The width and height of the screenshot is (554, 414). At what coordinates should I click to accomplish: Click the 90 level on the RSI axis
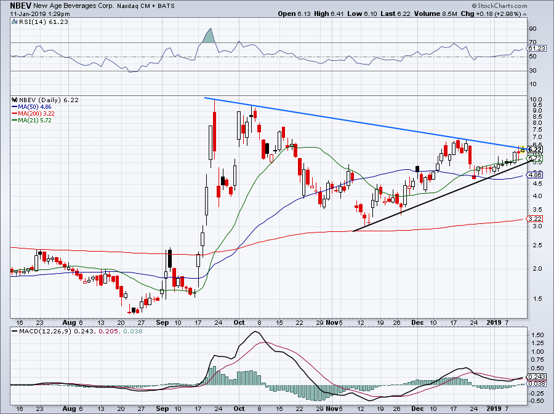[532, 29]
